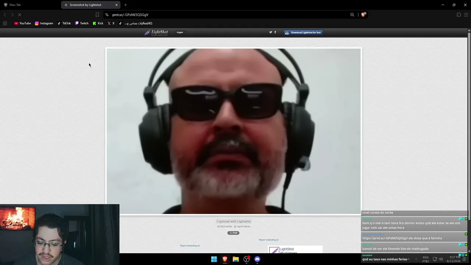This screenshot has width=471, height=265.
Task: Open the X bookmark
Action: click(111, 23)
